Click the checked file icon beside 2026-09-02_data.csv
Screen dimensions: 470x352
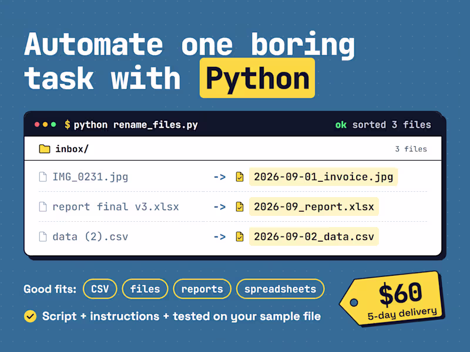tap(240, 237)
